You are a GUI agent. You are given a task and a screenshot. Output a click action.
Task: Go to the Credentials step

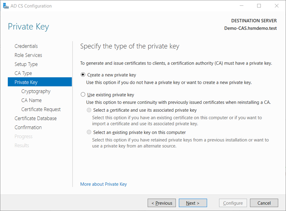click(26, 46)
